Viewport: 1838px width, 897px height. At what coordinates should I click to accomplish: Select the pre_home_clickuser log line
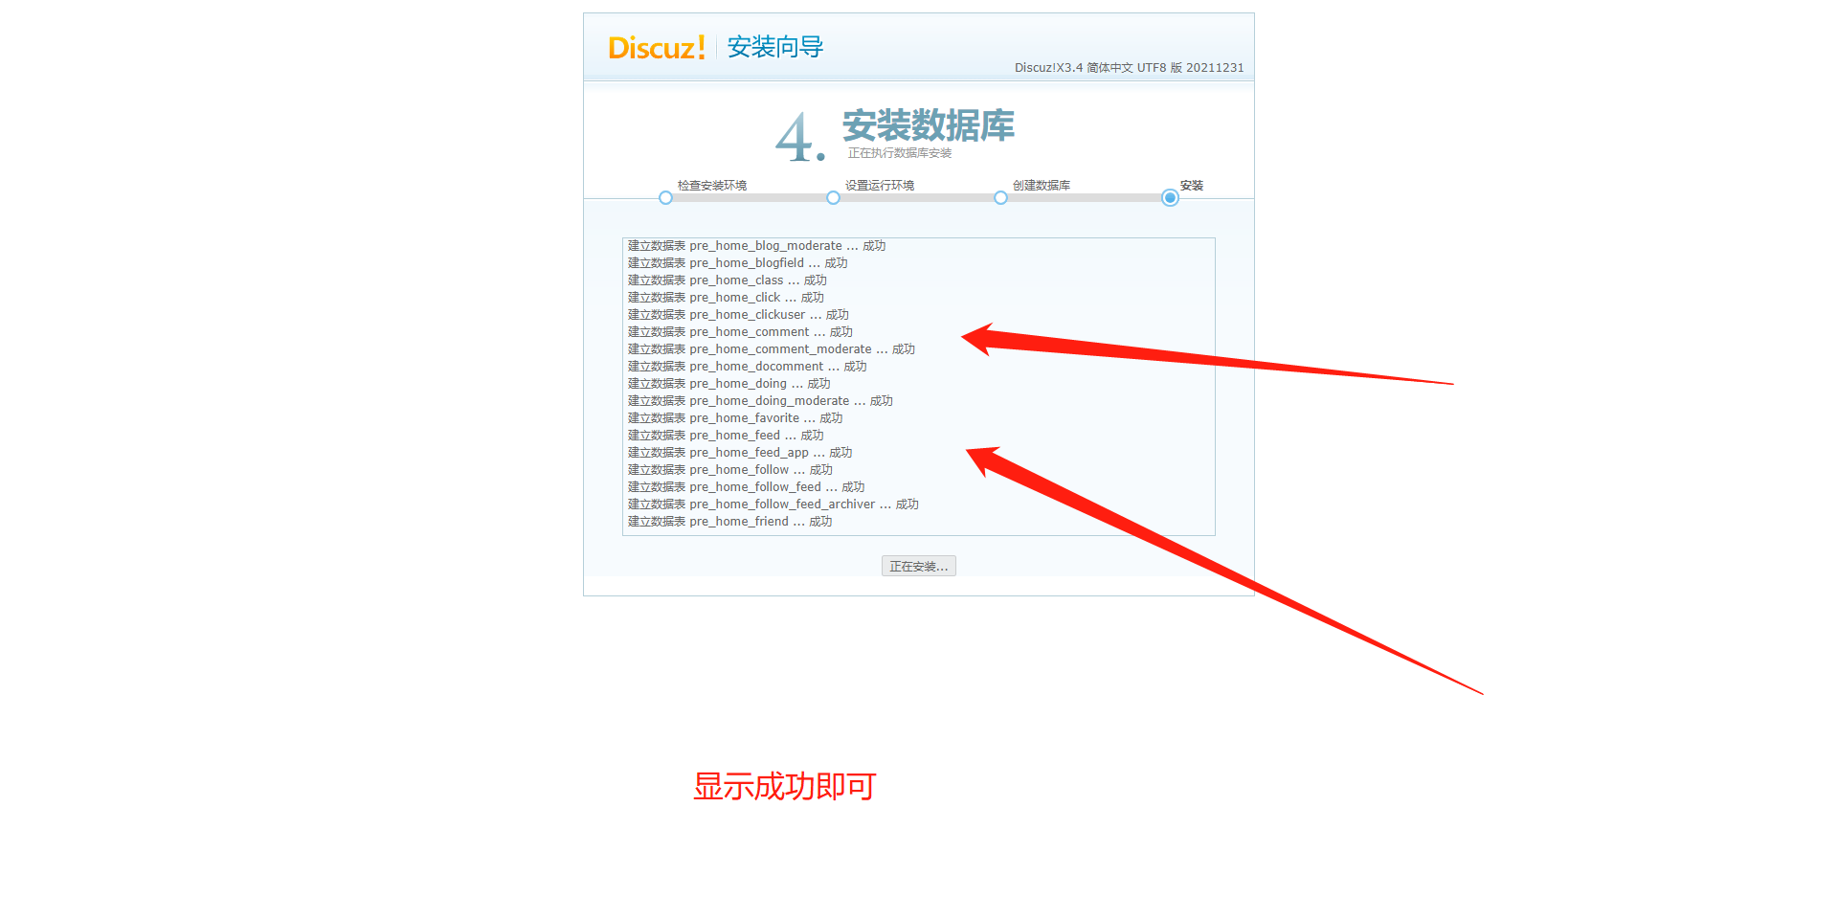tap(739, 315)
